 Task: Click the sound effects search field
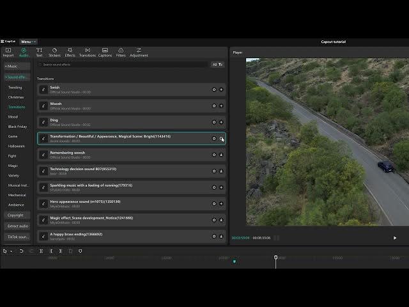[x=123, y=65]
